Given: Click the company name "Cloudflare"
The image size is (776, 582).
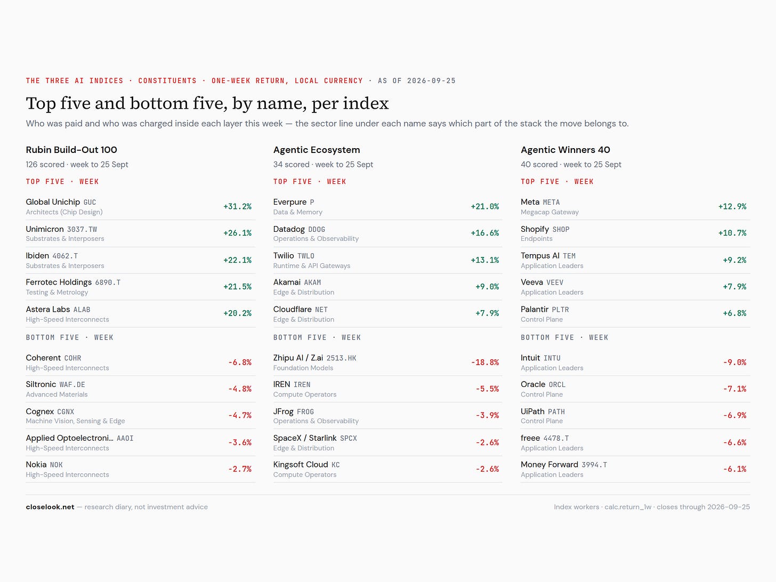Looking at the screenshot, I should 293,309.
